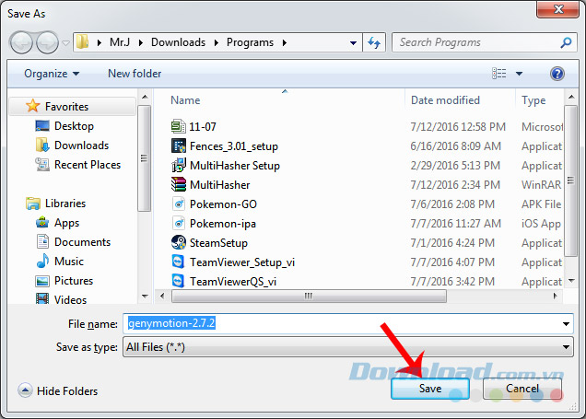Image resolution: width=586 pixels, height=419 pixels.
Task: Click the Refresh button
Action: click(374, 42)
